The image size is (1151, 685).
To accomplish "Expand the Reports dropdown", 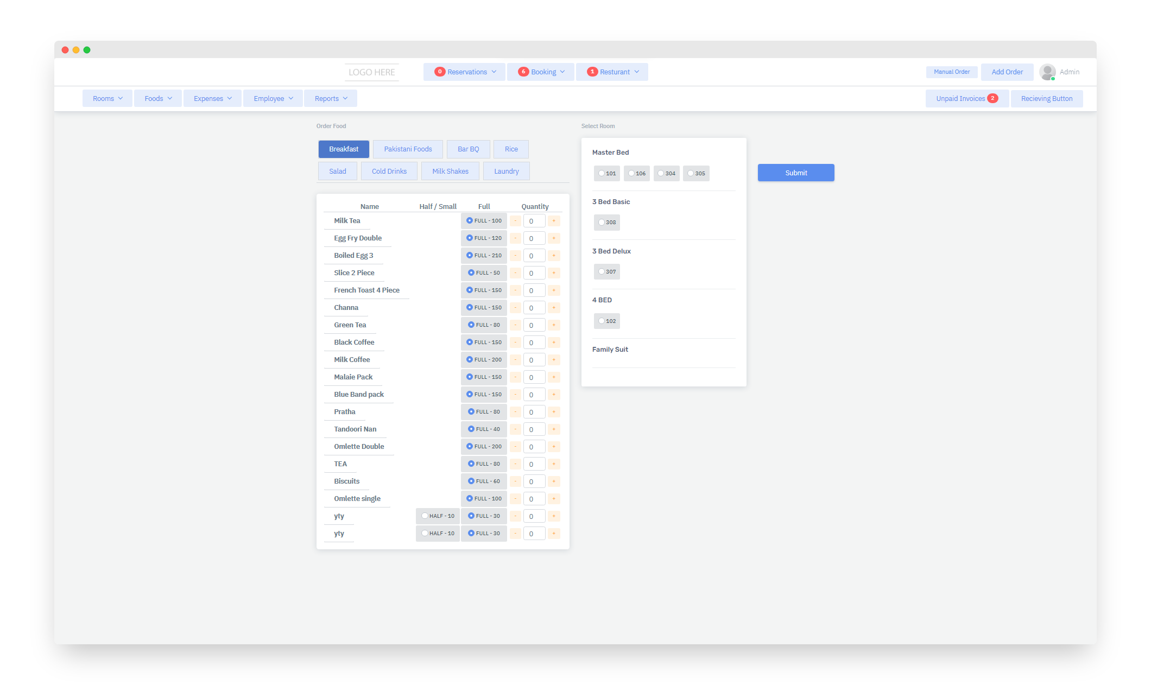I will point(330,98).
